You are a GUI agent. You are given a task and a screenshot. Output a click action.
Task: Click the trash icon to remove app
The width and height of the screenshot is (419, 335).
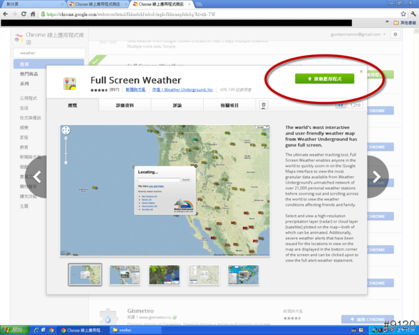point(263,105)
